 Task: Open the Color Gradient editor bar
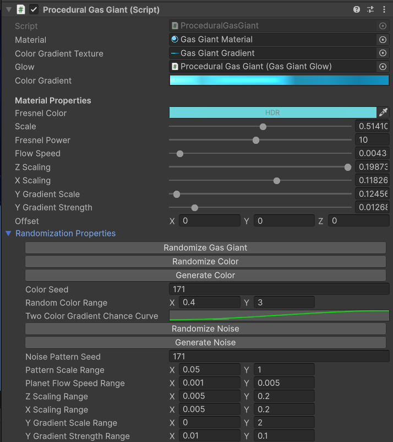pyautogui.click(x=279, y=80)
